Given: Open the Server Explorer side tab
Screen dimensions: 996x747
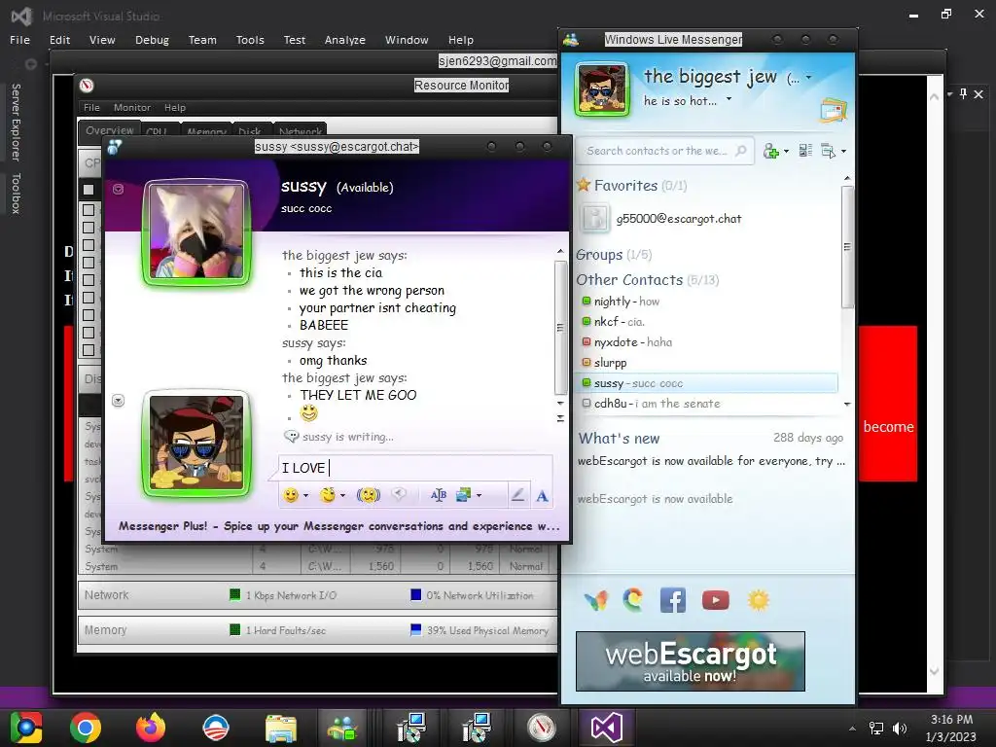Looking at the screenshot, I should [16, 122].
